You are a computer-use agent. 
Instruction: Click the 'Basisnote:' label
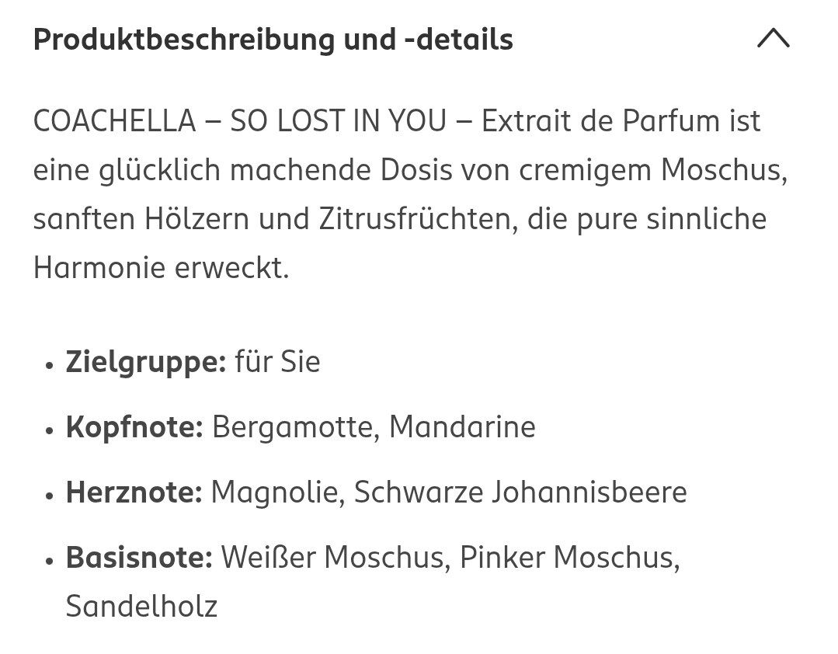point(138,558)
